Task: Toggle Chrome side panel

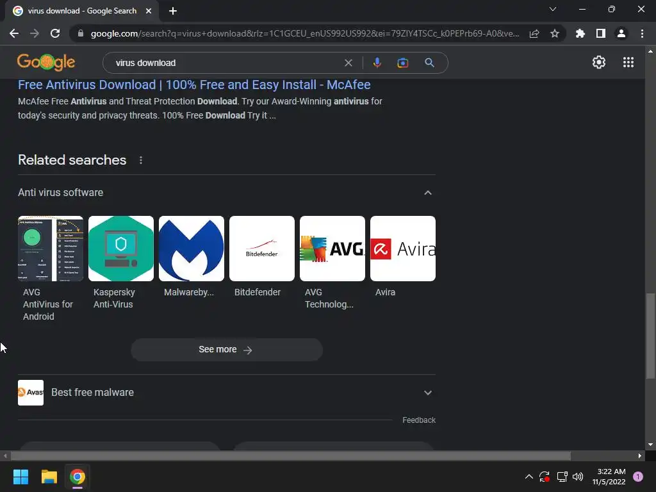Action: pos(601,33)
